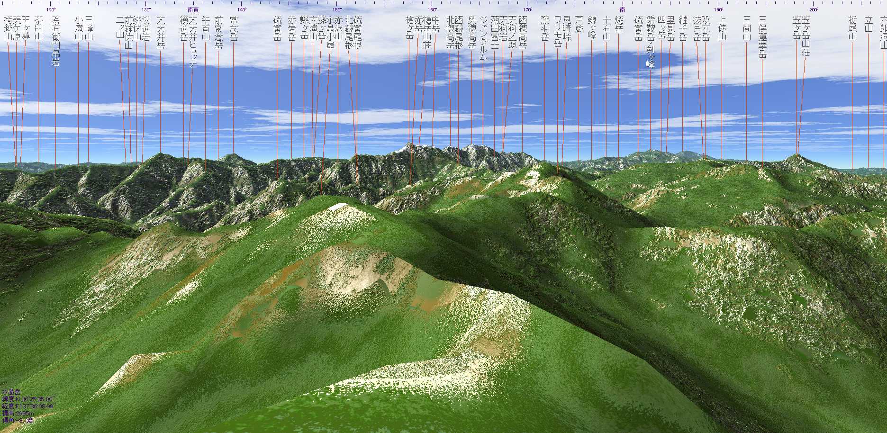This screenshot has width=887, height=433.
Task: Select the 栃尾山 mountain label
Action: pos(852,27)
